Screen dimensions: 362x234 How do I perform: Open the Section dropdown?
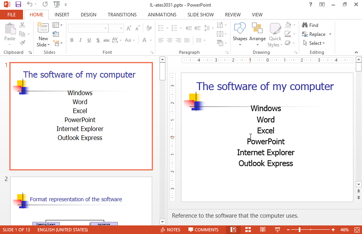click(x=57, y=43)
